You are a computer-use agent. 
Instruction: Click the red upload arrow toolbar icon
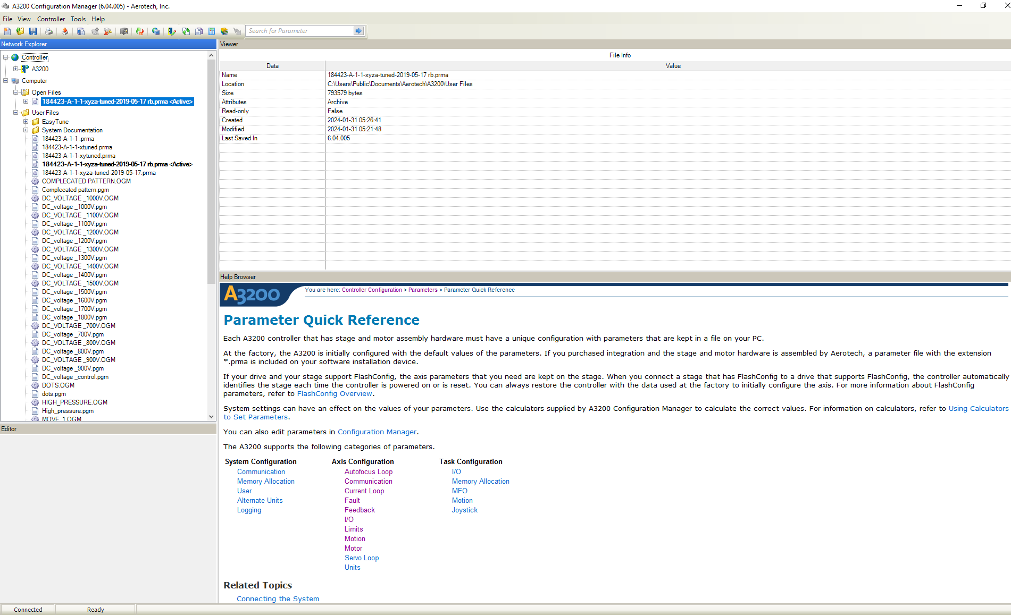[x=65, y=31]
